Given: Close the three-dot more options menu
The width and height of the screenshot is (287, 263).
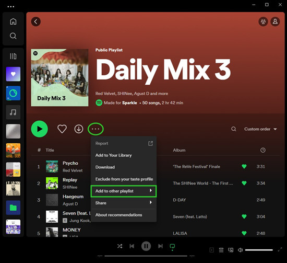Looking at the screenshot, I should (x=95, y=129).
